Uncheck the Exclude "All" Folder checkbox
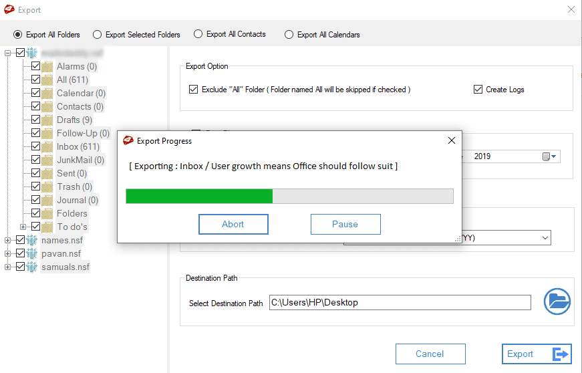Viewport: 582px width, 373px height. [193, 89]
